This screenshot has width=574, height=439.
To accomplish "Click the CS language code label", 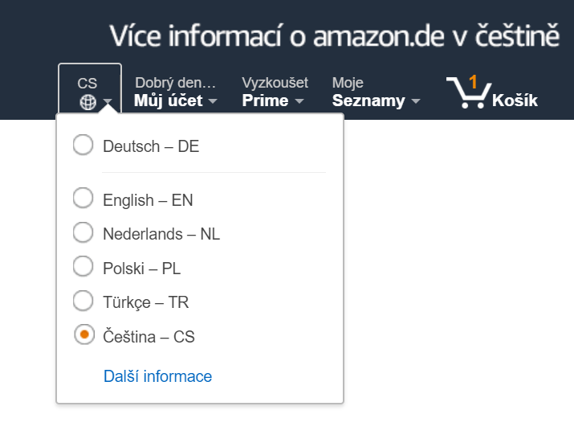I will coord(88,84).
